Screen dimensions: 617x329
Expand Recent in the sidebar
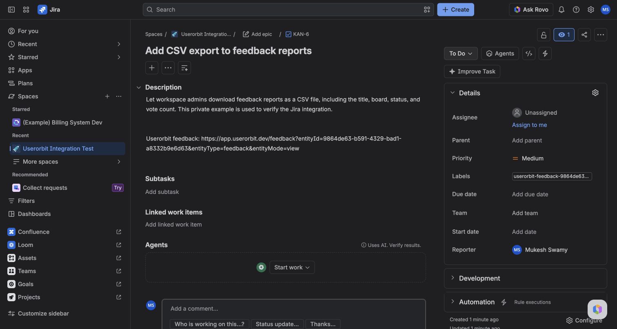(119, 44)
